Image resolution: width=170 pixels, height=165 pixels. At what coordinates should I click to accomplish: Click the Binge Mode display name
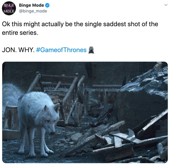[x=31, y=5]
